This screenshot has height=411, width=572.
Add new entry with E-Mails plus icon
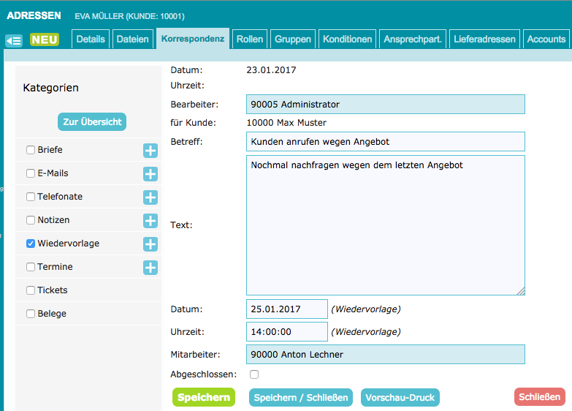150,174
